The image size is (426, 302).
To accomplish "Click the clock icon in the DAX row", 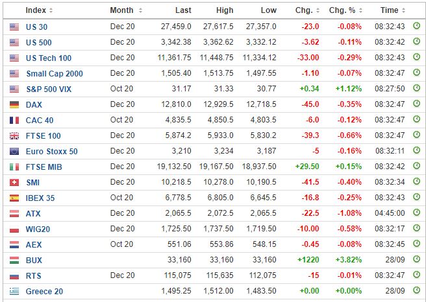I will click(x=416, y=104).
